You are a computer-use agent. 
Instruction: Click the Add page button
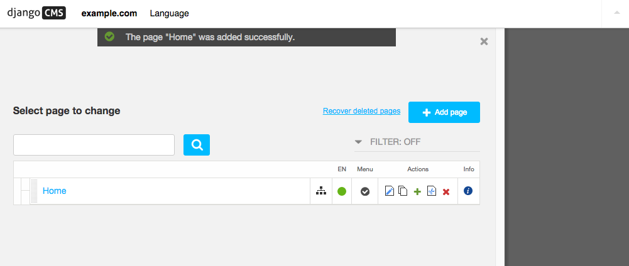pos(444,112)
